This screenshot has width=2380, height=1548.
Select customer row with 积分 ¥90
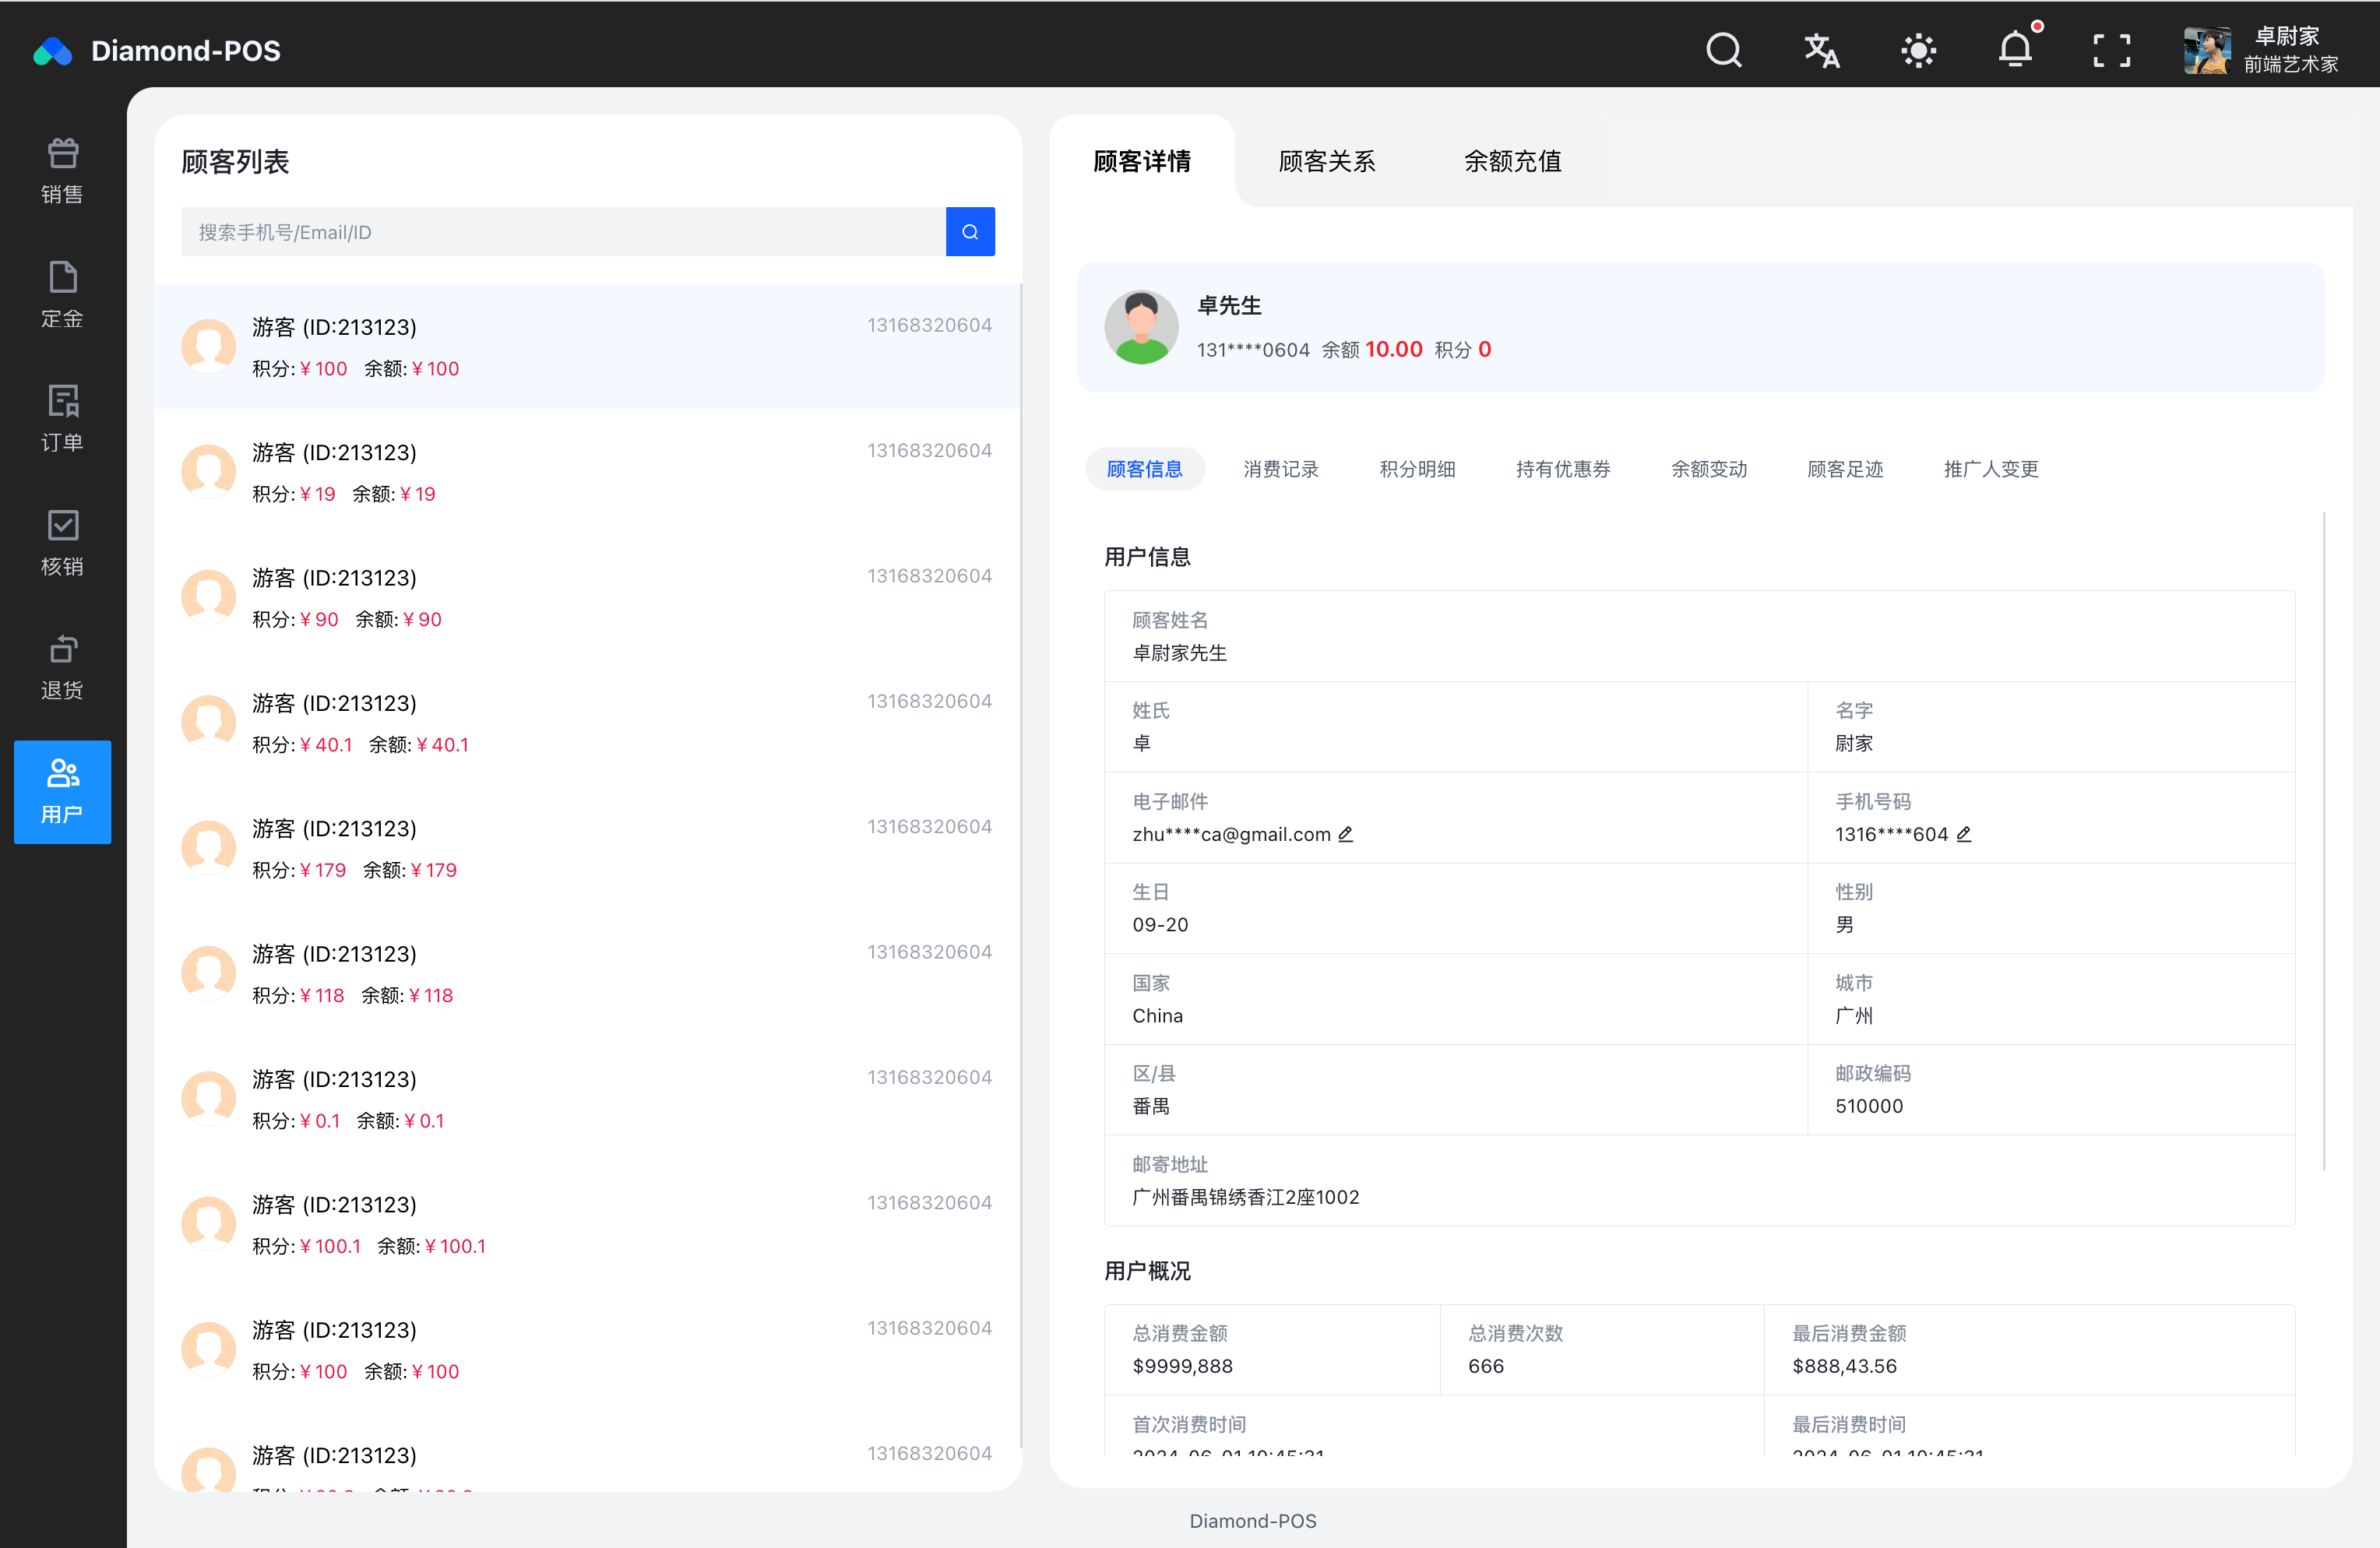pos(587,597)
